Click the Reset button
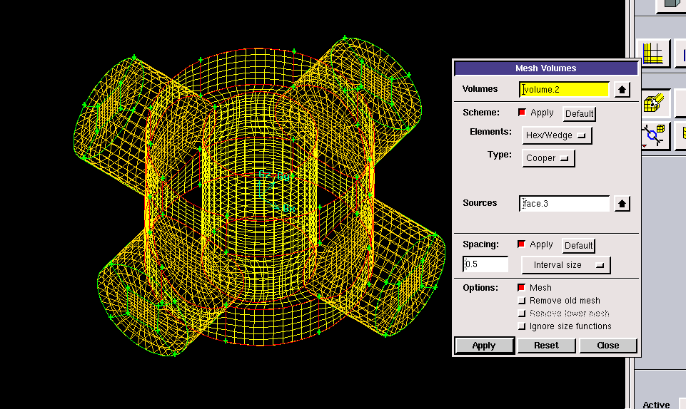Image resolution: width=686 pixels, height=409 pixels. (x=546, y=345)
